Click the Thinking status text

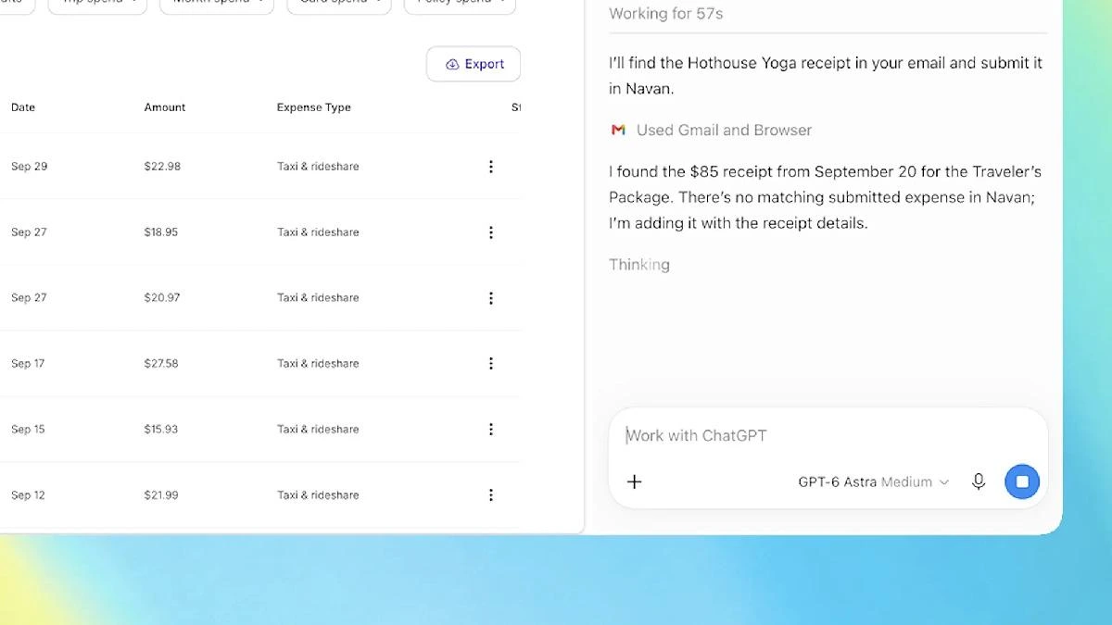click(x=639, y=265)
